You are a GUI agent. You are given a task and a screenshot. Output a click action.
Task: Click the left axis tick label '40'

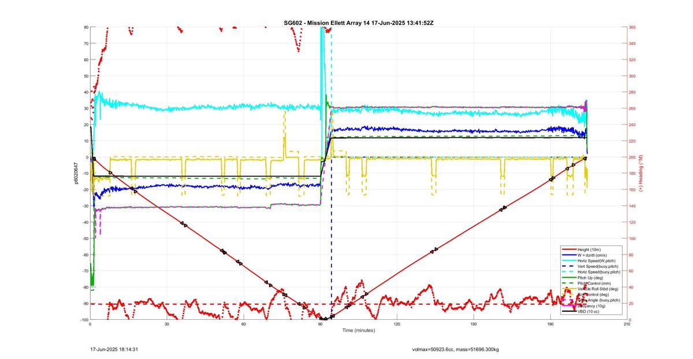tap(85, 92)
